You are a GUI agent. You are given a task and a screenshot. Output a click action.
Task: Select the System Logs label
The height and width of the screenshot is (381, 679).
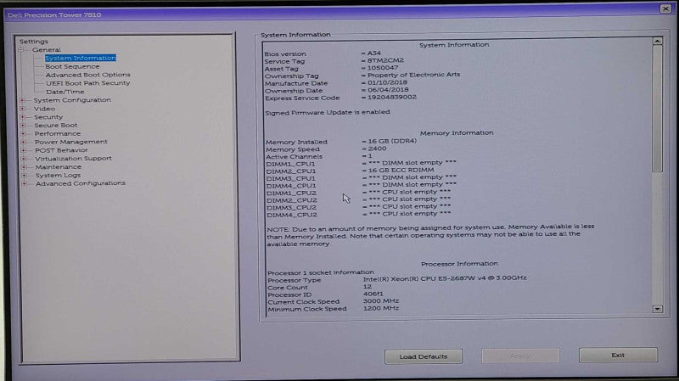tap(58, 176)
